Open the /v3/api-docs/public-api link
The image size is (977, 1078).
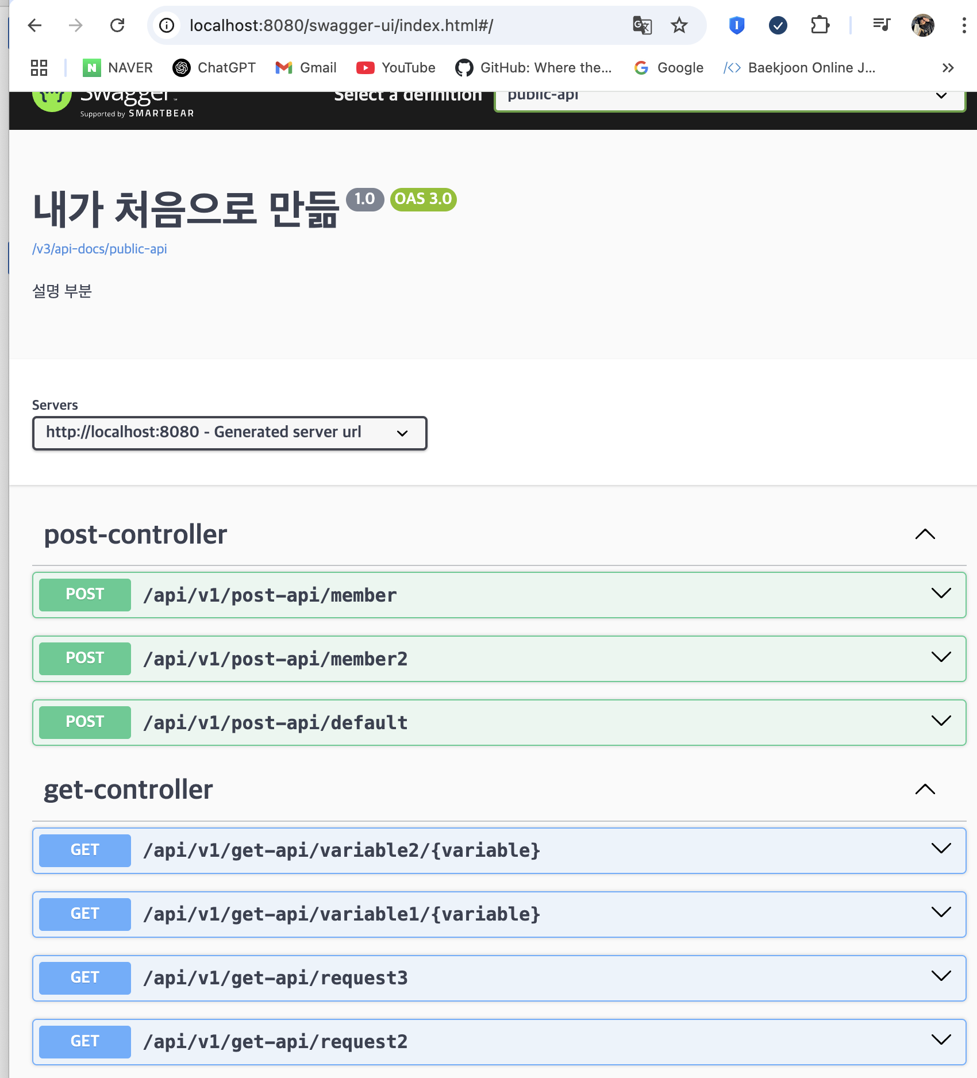point(99,249)
